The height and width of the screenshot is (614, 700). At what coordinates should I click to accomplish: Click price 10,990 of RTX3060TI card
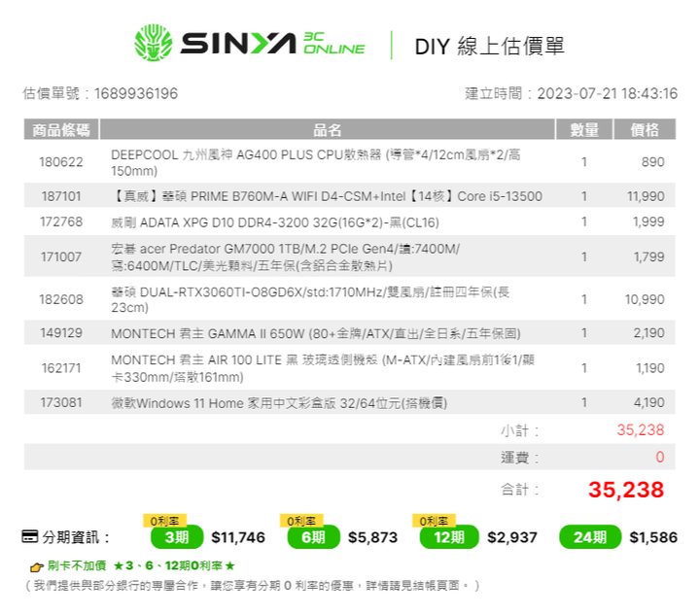pyautogui.click(x=645, y=299)
